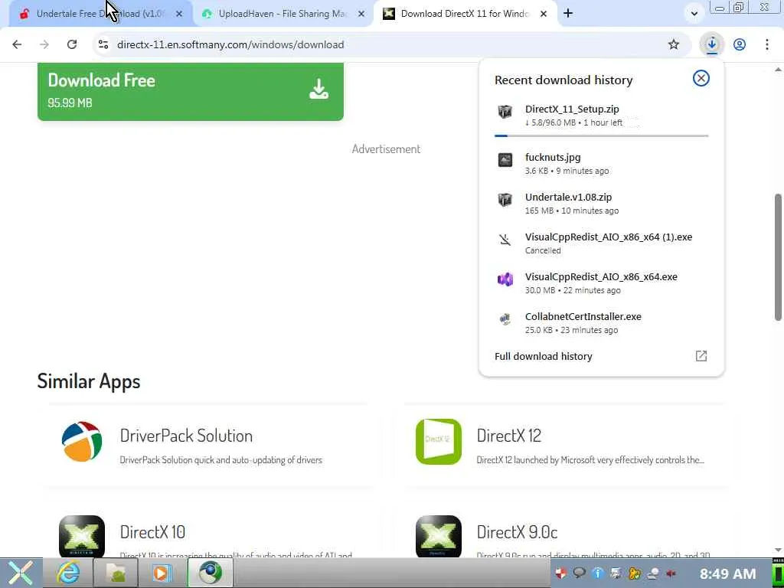Open the DriverPack Solution app logo
Screen dimensions: 784x588
click(82, 442)
